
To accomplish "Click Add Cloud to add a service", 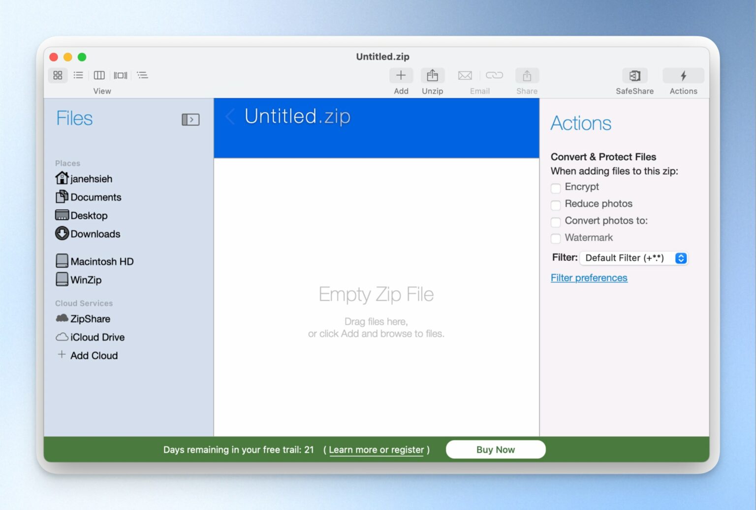I will pos(94,355).
